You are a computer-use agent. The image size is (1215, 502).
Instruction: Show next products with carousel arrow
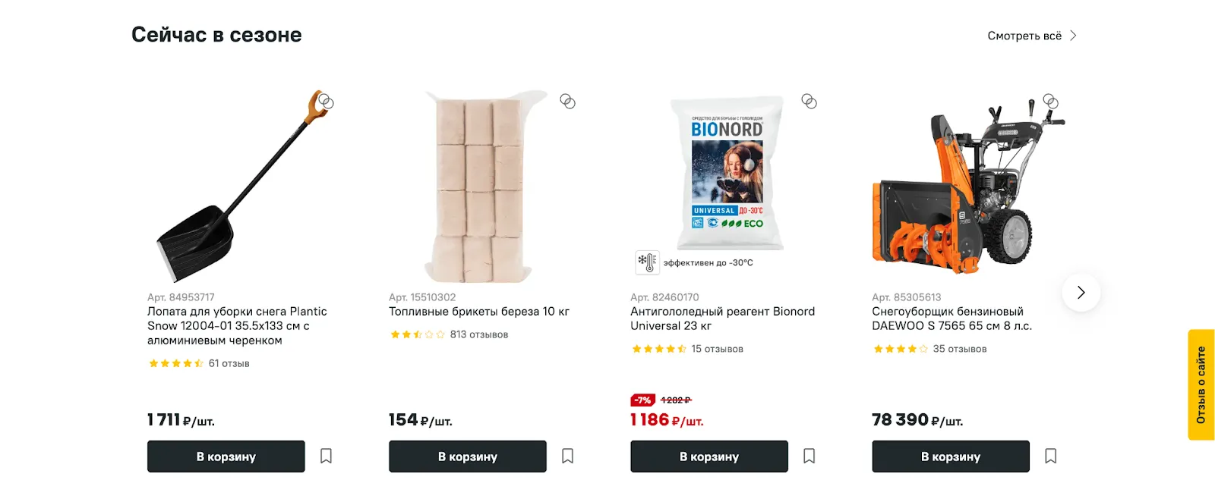coord(1081,293)
